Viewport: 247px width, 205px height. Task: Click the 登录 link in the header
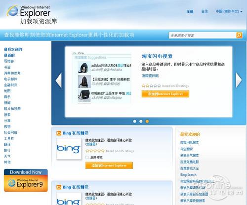click(205, 11)
